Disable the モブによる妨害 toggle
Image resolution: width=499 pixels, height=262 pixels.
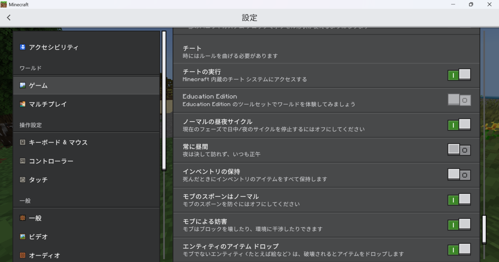click(459, 225)
